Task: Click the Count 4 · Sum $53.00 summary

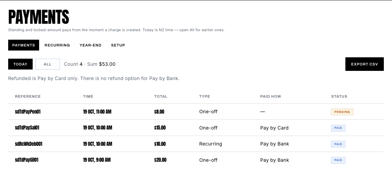Action: (x=90, y=64)
